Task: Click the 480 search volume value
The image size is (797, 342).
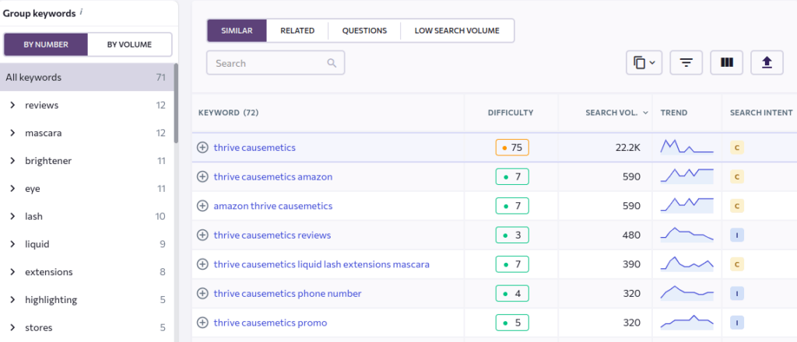Action: pos(632,236)
